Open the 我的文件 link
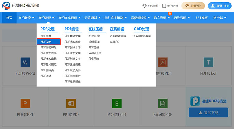This screenshot has height=129, width=234. (170, 6)
